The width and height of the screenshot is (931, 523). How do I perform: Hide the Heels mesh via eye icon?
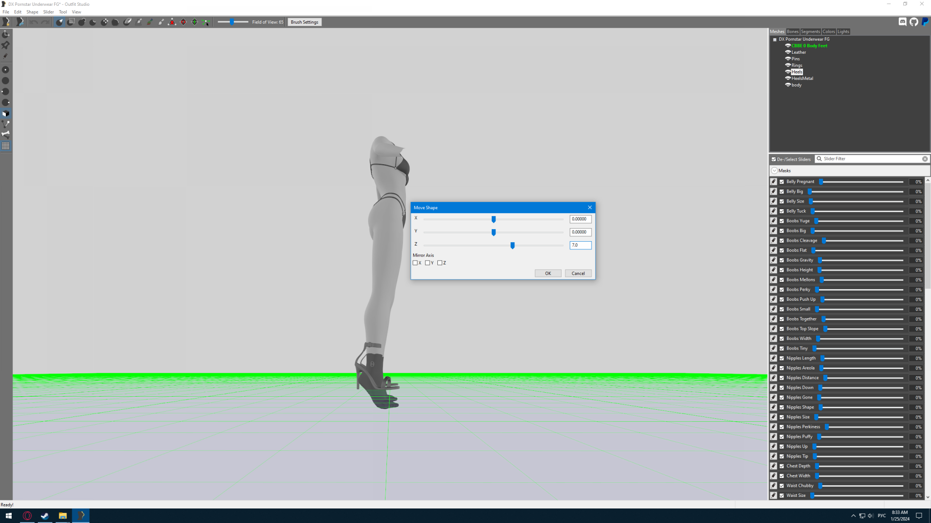[787, 72]
